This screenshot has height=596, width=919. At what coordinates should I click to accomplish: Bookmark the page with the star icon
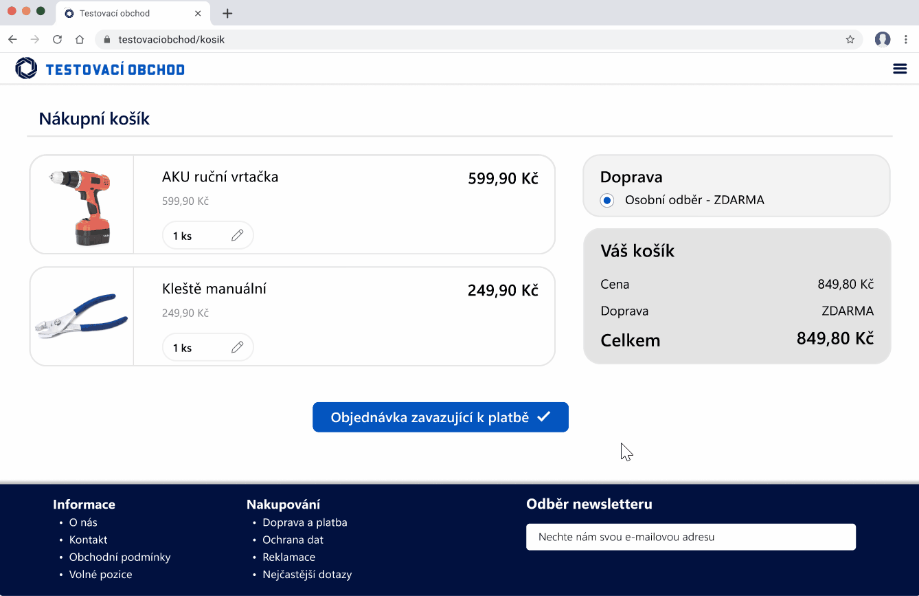pyautogui.click(x=850, y=39)
